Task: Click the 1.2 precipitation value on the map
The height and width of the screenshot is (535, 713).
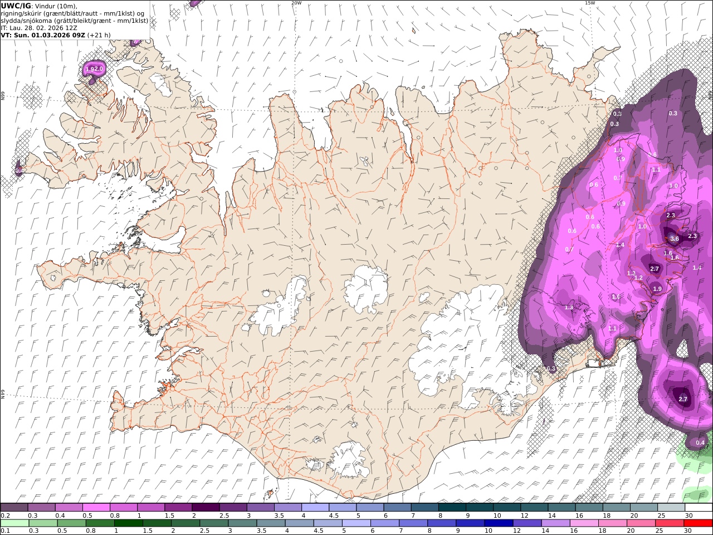Action: pos(638,278)
